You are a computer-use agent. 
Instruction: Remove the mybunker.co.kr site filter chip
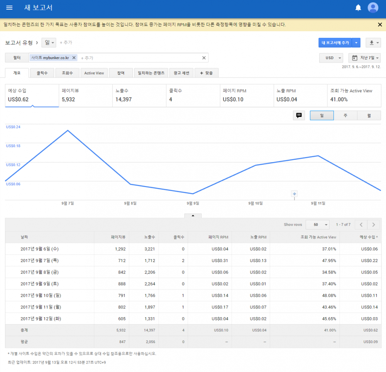pyautogui.click(x=74, y=58)
